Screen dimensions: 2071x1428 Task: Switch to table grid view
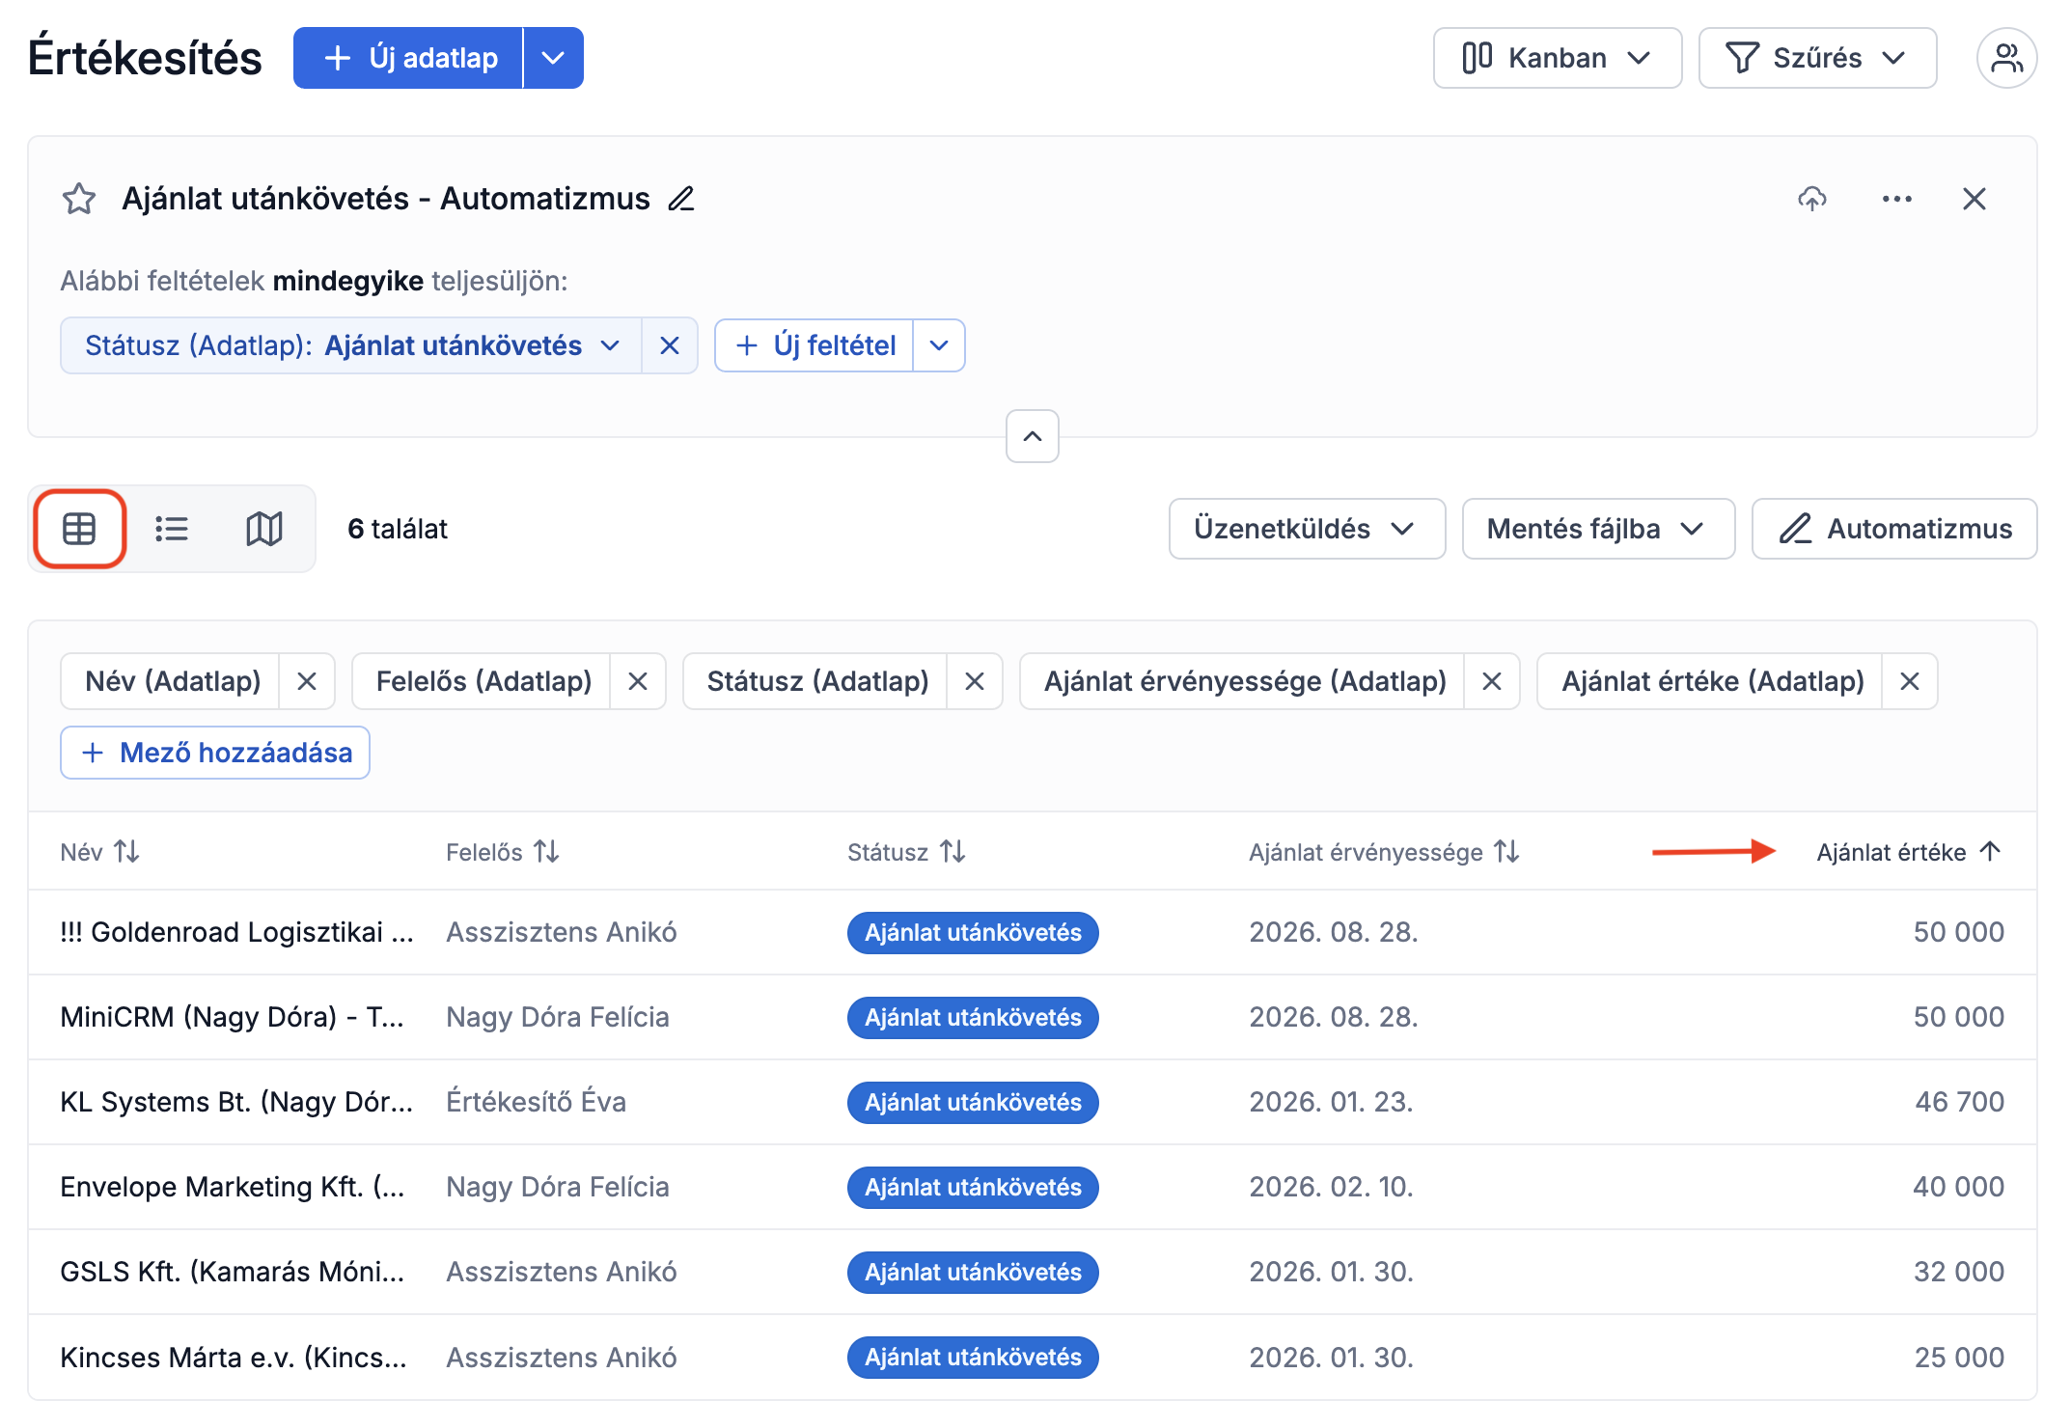(79, 529)
